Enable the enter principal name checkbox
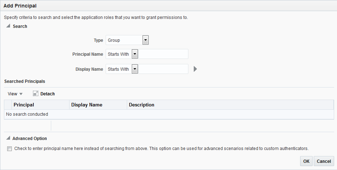Image resolution: width=337 pixels, height=170 pixels. click(x=9, y=149)
